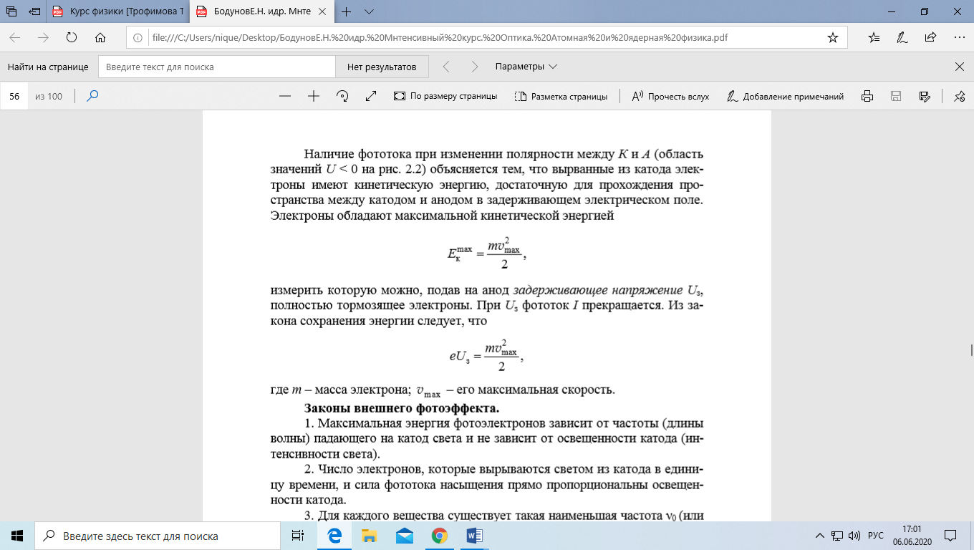Click the PDF search magnifier icon

tap(92, 96)
